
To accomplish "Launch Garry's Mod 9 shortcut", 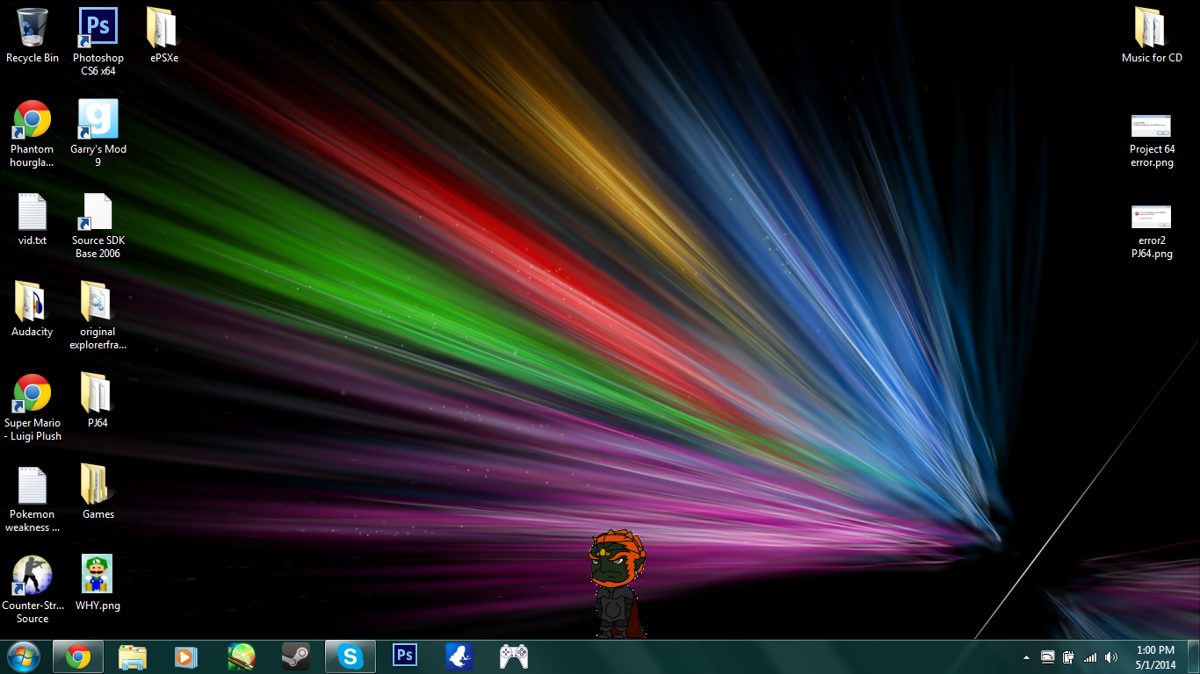I will coord(98,133).
